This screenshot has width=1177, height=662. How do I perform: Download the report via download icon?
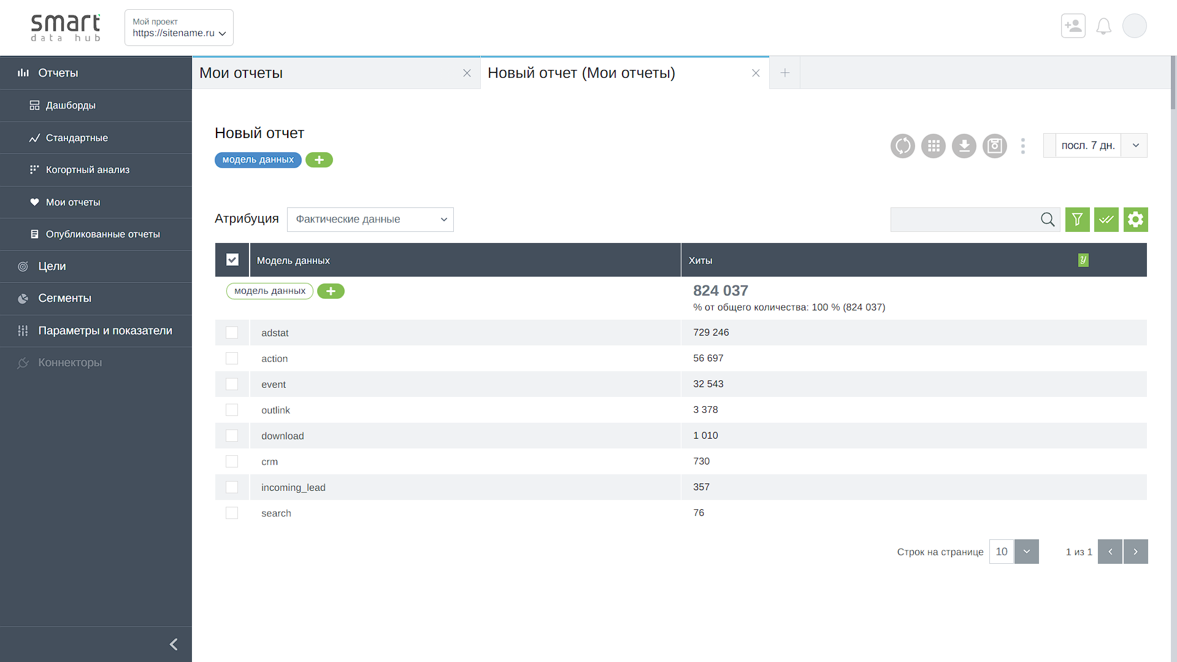tap(964, 146)
